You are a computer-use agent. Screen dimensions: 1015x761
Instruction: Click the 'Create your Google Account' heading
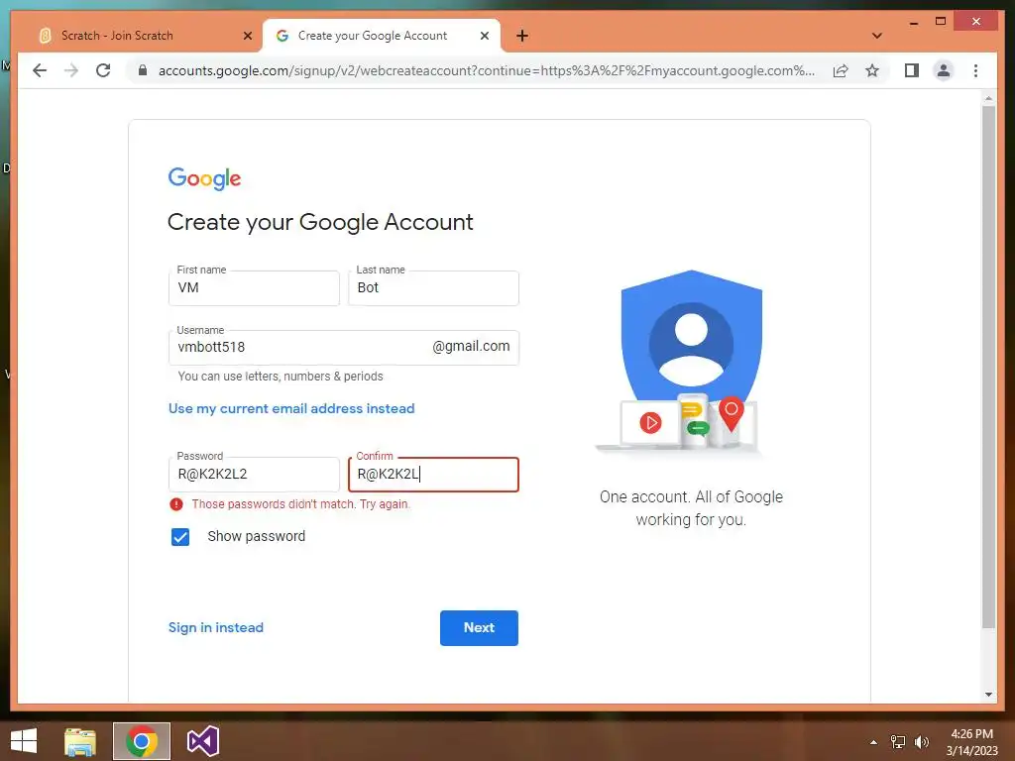coord(320,222)
